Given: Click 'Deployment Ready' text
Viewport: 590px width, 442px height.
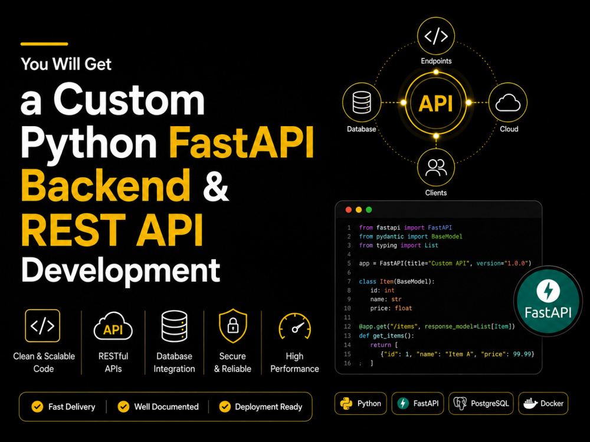Looking at the screenshot, I should [x=268, y=407].
